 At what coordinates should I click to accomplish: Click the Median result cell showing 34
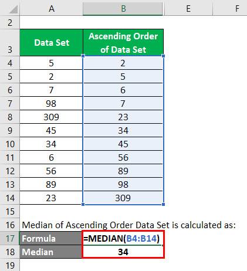(x=123, y=252)
